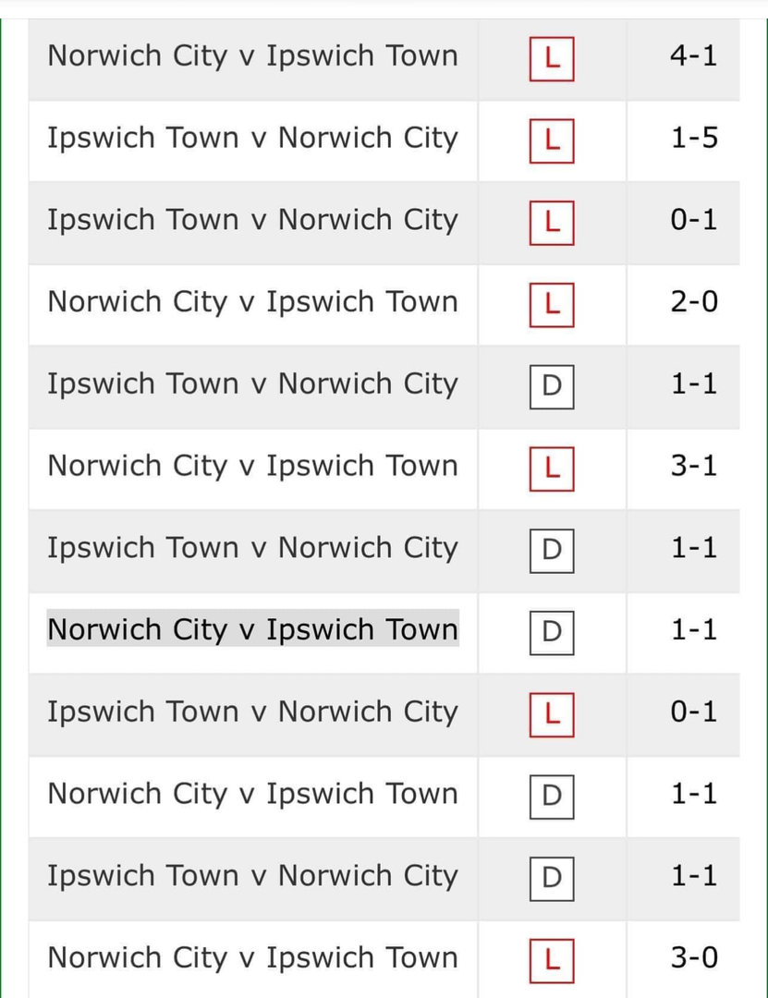768x998 pixels.
Task: Select the 3-1 score cell
Action: click(693, 466)
